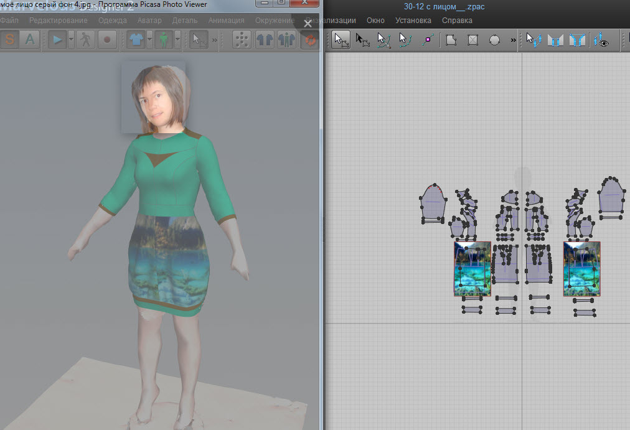Activate the Edit Sewing tool

[x=534, y=40]
